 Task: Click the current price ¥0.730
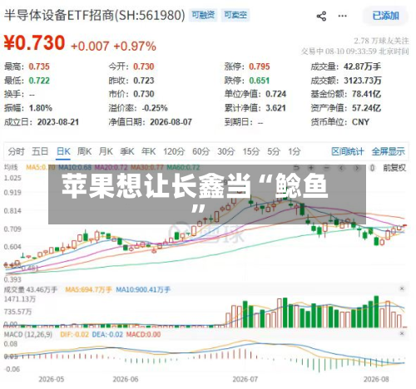[x=34, y=43]
